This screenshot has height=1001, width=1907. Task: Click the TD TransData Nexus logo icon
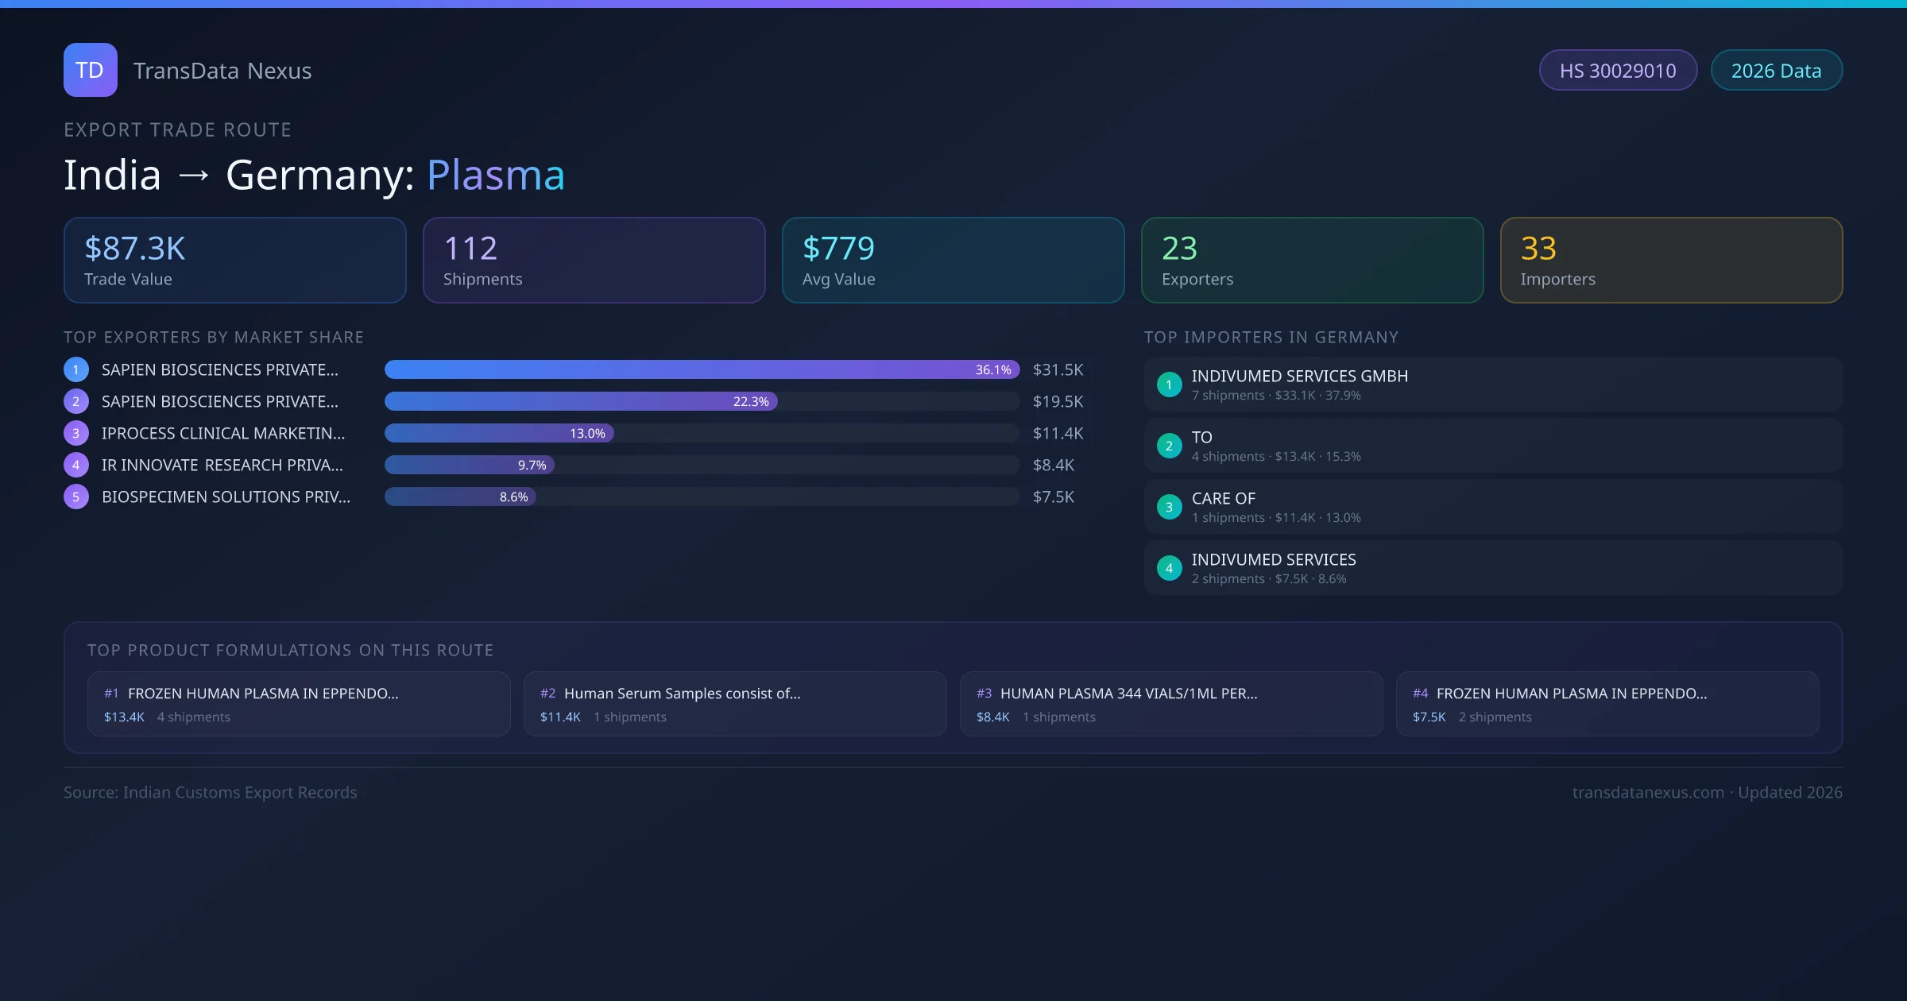(90, 70)
